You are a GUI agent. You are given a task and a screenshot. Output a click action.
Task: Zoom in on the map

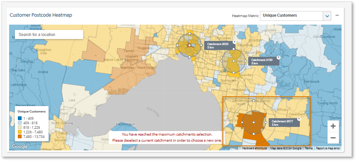click(333, 127)
